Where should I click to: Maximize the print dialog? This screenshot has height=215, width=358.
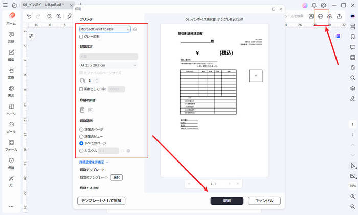273,9
